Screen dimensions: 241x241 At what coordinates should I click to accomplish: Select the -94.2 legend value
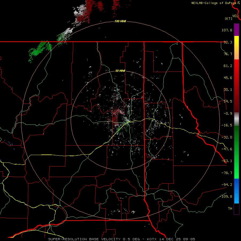pyautogui.click(x=227, y=185)
